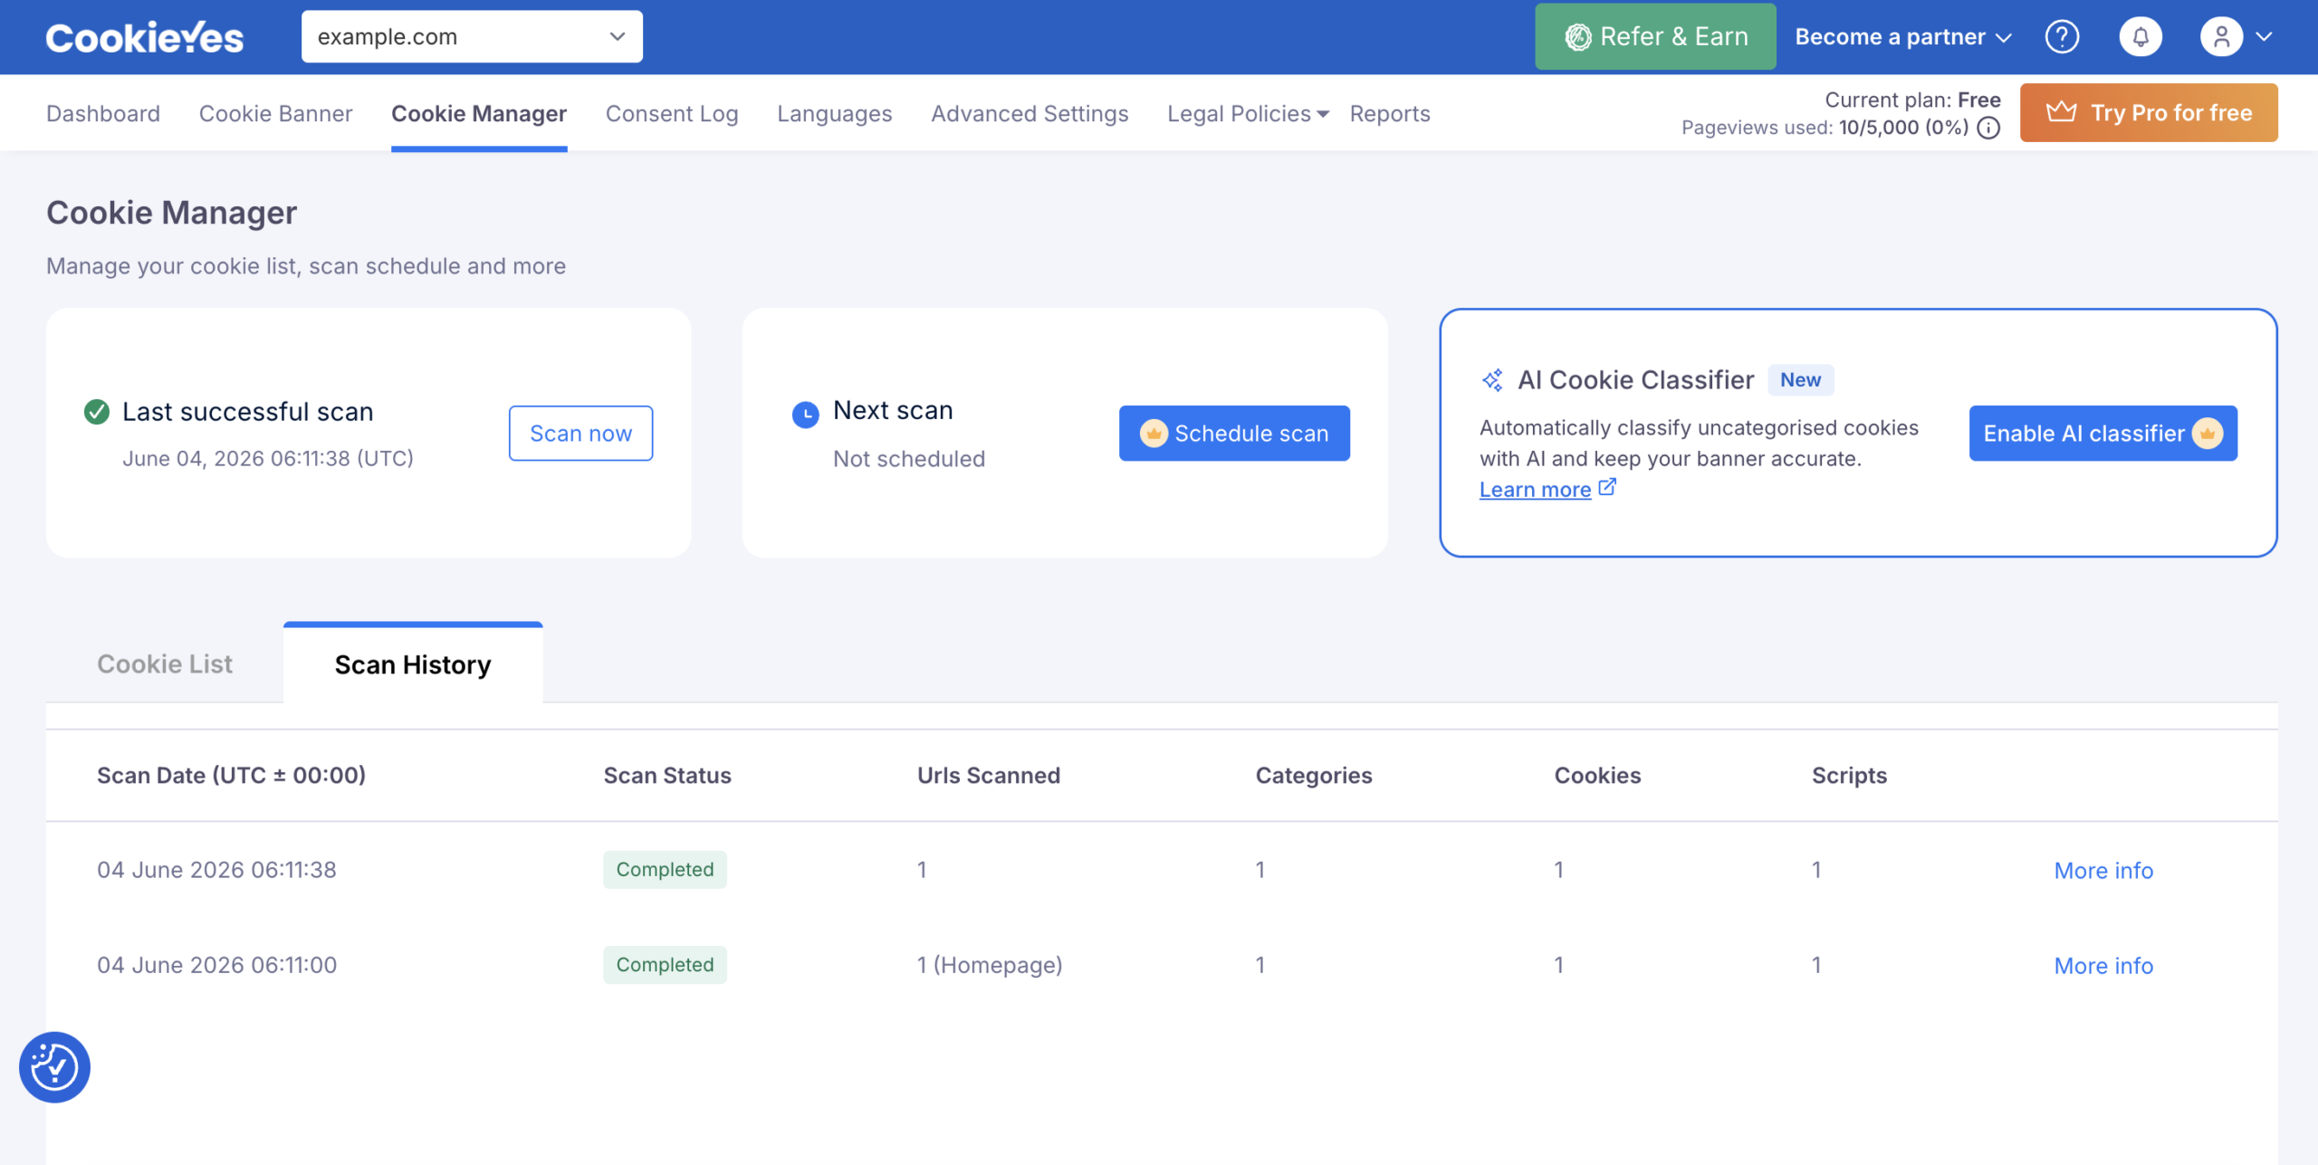Click the Categories column header
Viewport: 2318px width, 1165px height.
tap(1313, 776)
